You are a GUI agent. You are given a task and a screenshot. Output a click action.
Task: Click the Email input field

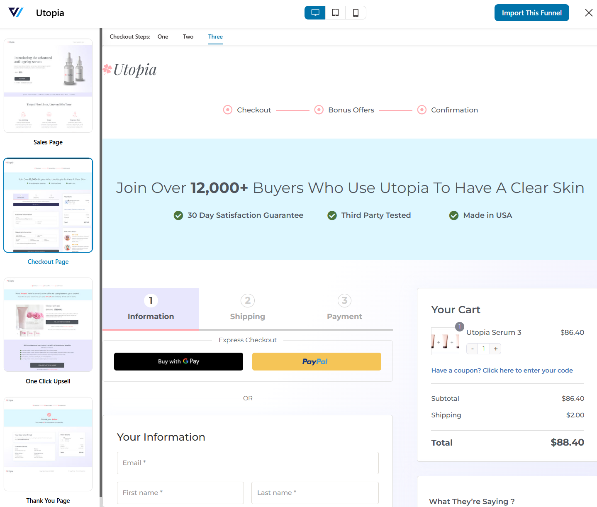[248, 463]
